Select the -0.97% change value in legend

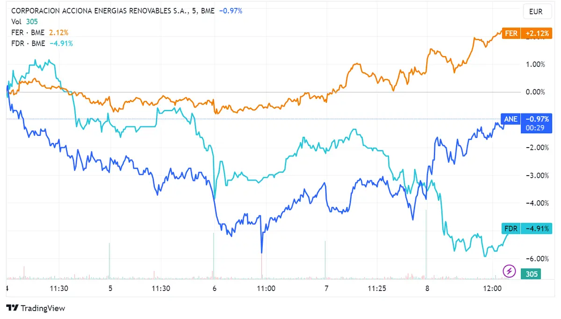pyautogui.click(x=232, y=11)
